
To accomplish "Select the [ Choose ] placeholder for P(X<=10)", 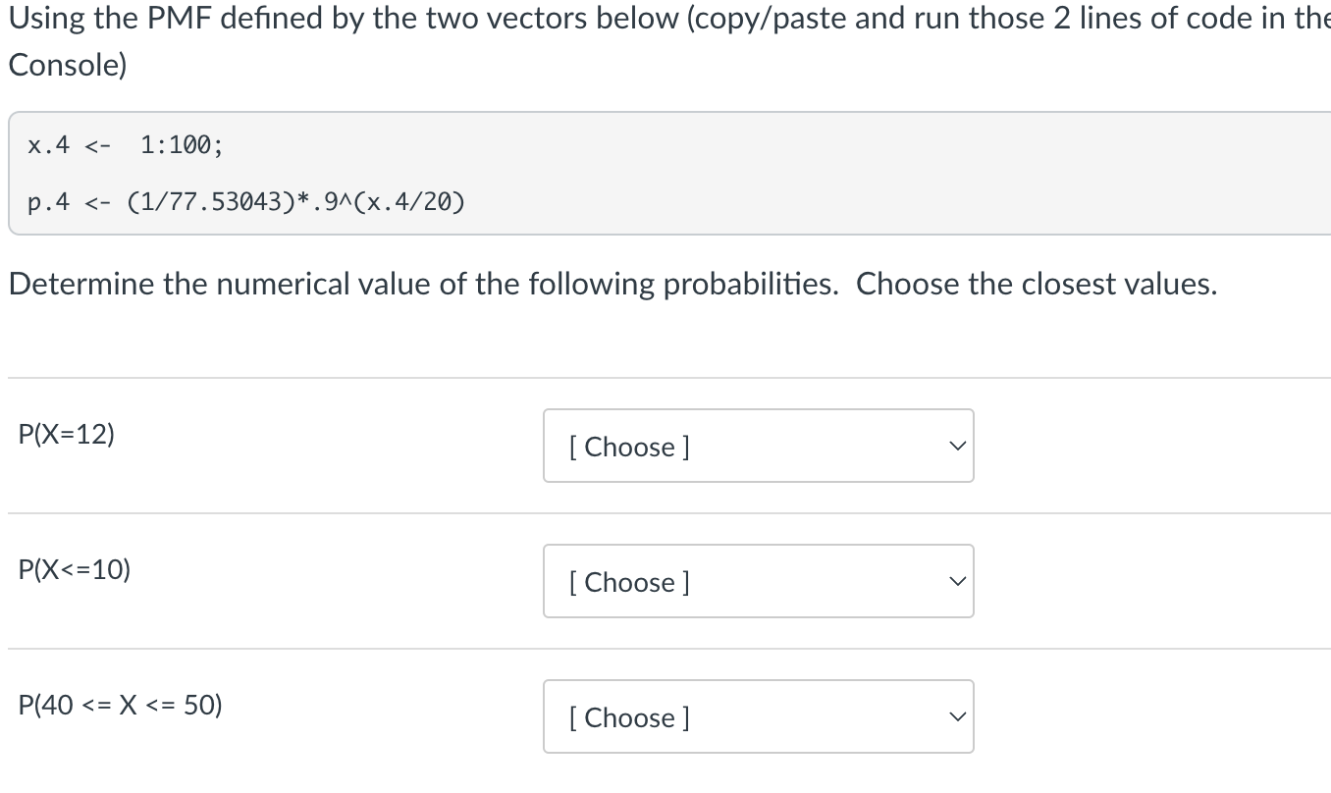I will (628, 582).
